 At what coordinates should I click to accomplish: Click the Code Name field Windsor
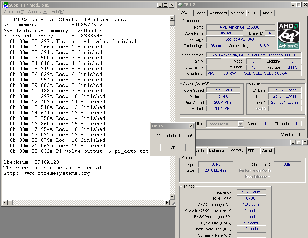click(225, 33)
